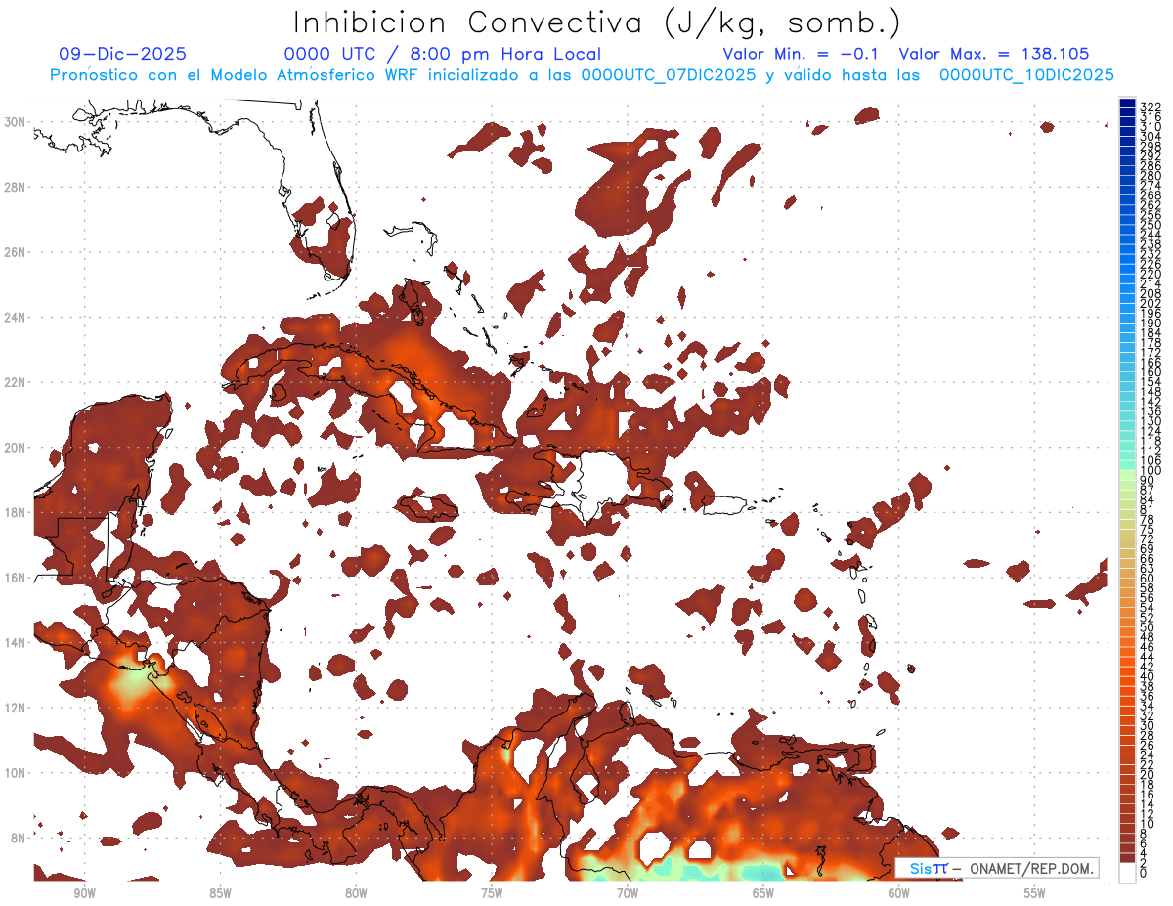1173x906 pixels.
Task: Select the '0000 UTC / 8:00 pm Hora Local' text
Action: pyautogui.click(x=442, y=54)
